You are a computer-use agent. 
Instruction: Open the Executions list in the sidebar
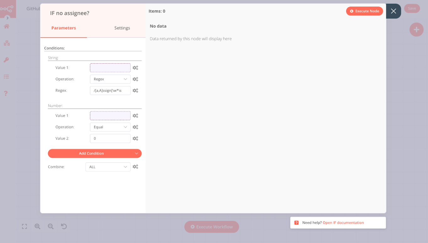tap(7, 76)
